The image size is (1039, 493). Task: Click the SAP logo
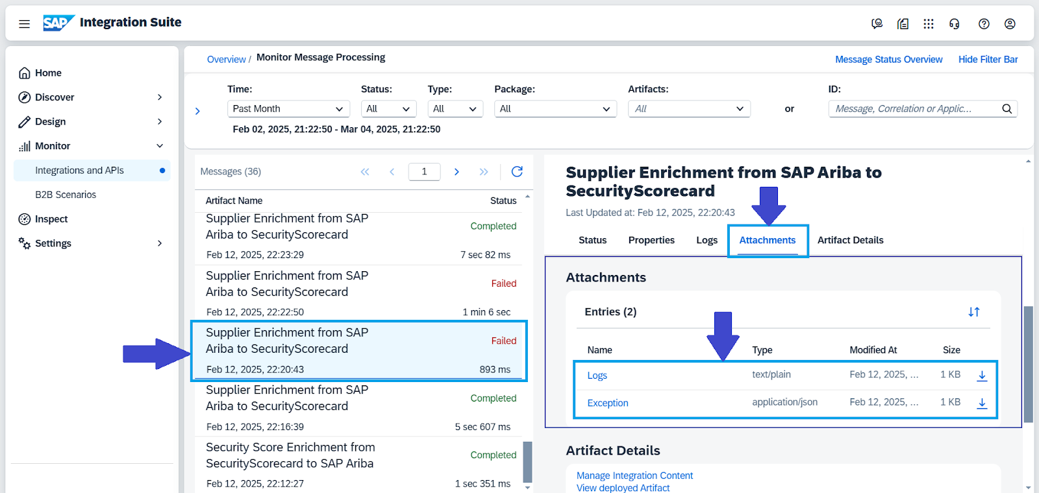pos(58,23)
